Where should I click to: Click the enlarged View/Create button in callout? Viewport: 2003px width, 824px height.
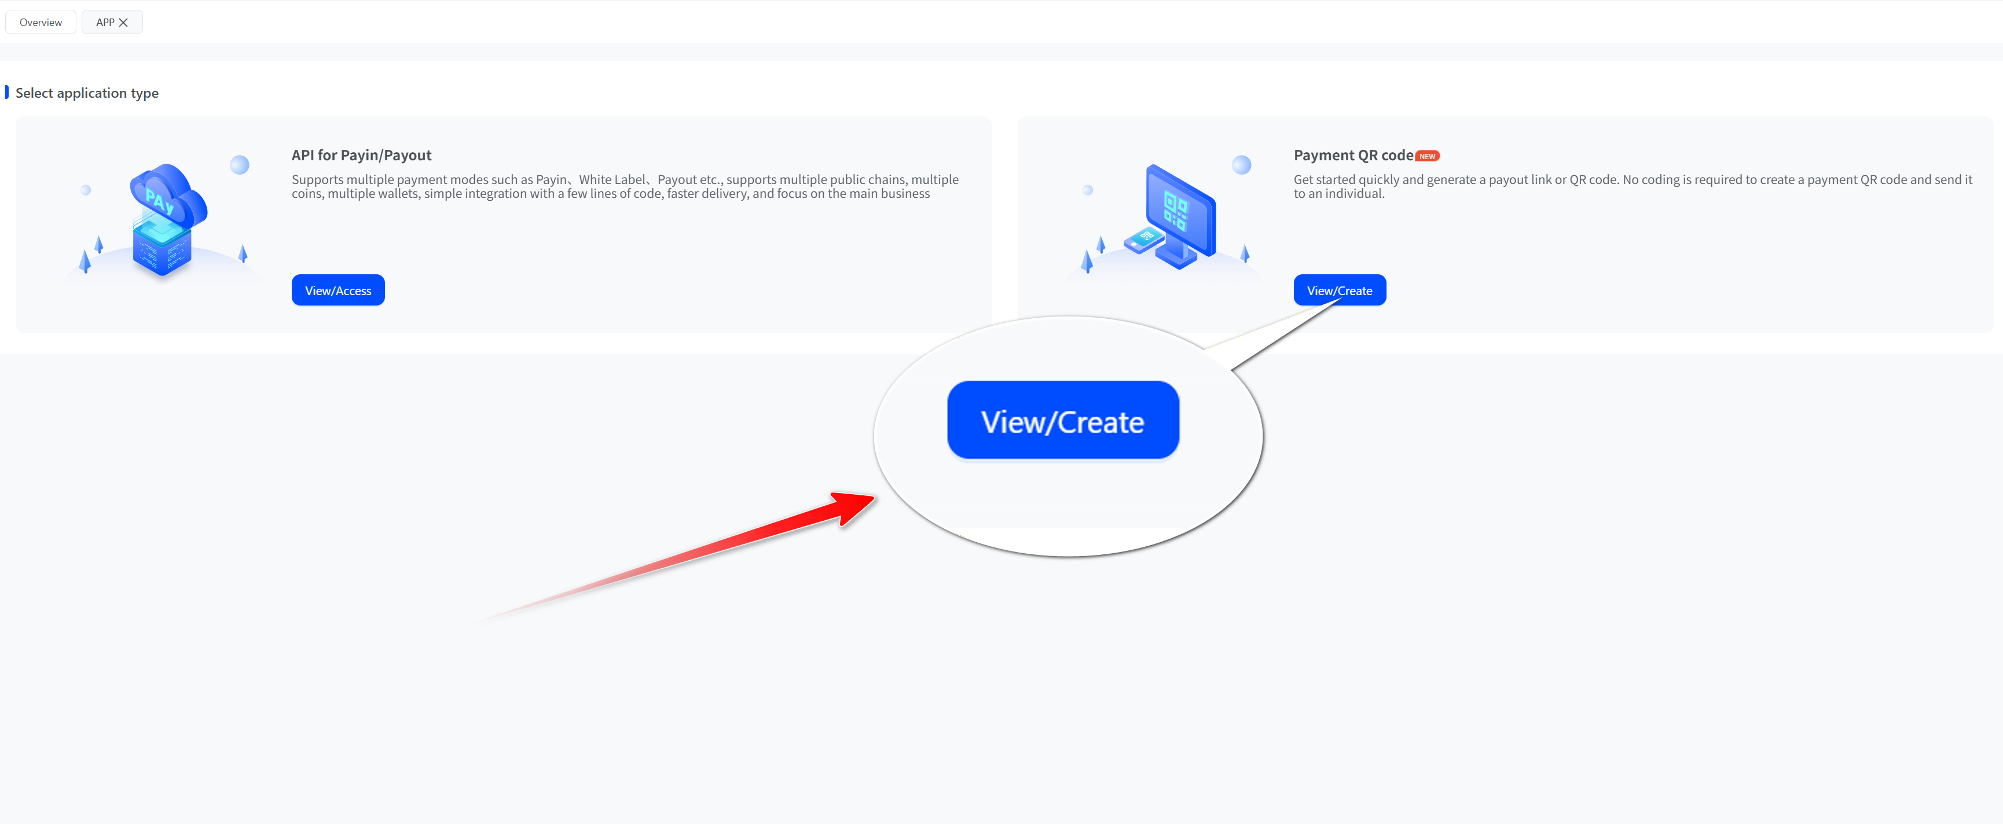pos(1062,421)
